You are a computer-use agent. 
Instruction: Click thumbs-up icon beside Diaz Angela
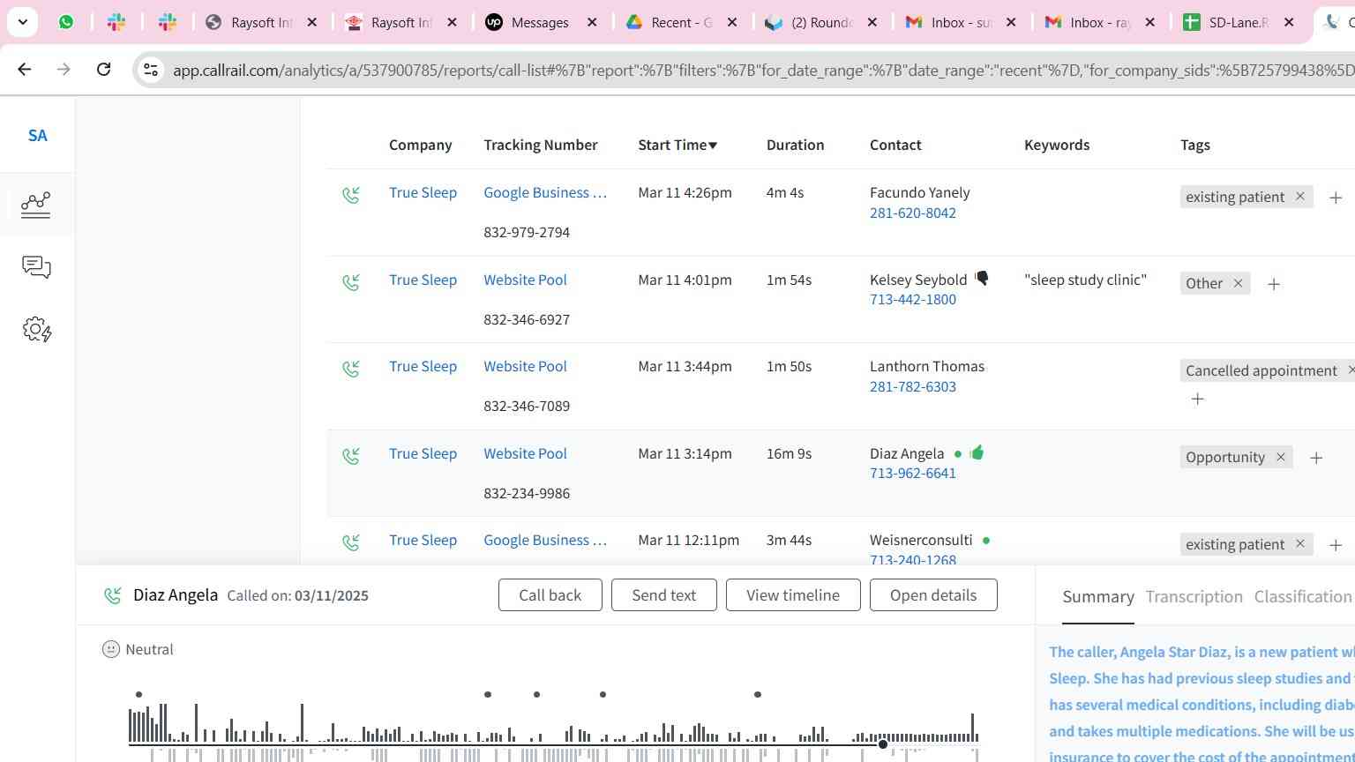(x=977, y=452)
